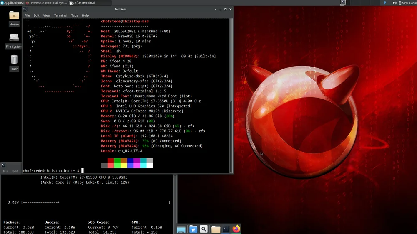The height and width of the screenshot is (234, 417).
Task: Click the Terminal window title bar text
Action: 120,9
